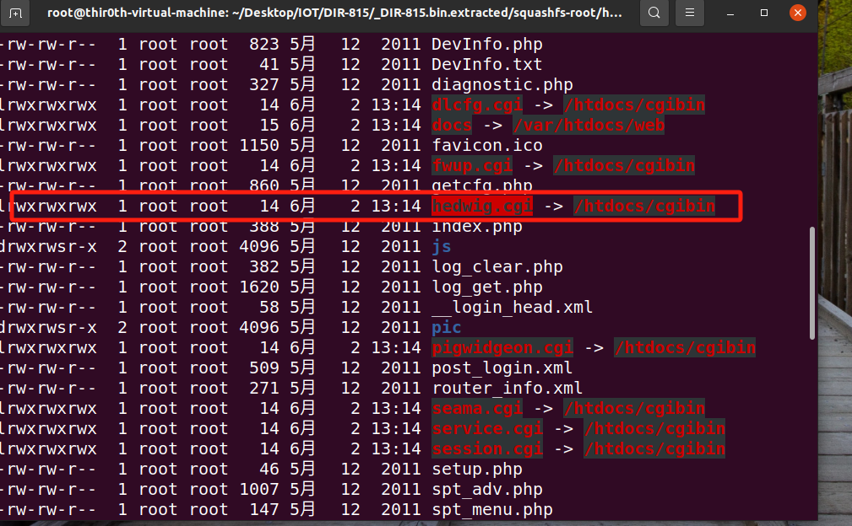Click the /htdocs/cgibin target of seama.cgi
Image resolution: width=852 pixels, height=526 pixels.
point(635,408)
